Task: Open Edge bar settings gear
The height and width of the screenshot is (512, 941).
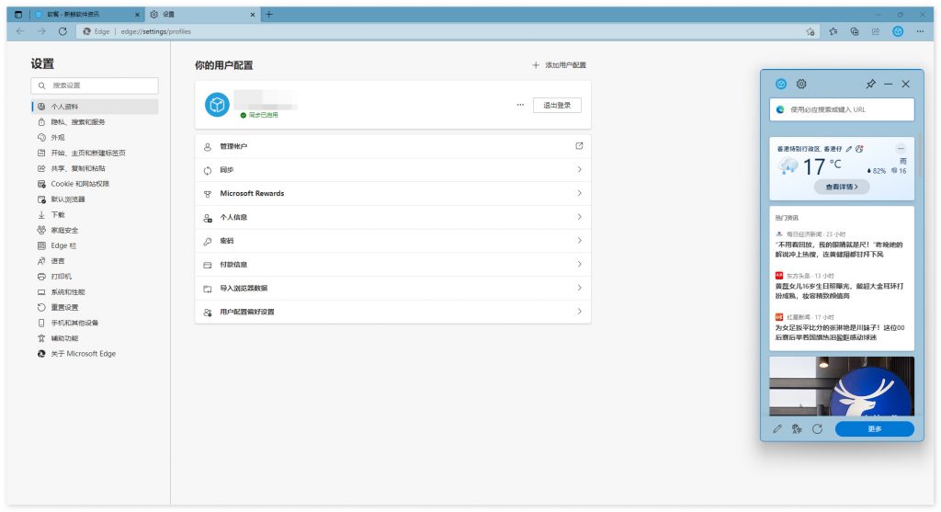Action: (801, 84)
